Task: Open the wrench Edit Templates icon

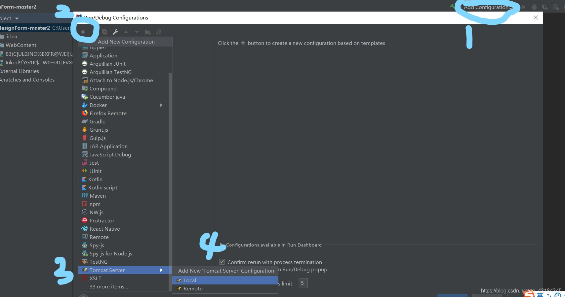Action: (x=115, y=32)
